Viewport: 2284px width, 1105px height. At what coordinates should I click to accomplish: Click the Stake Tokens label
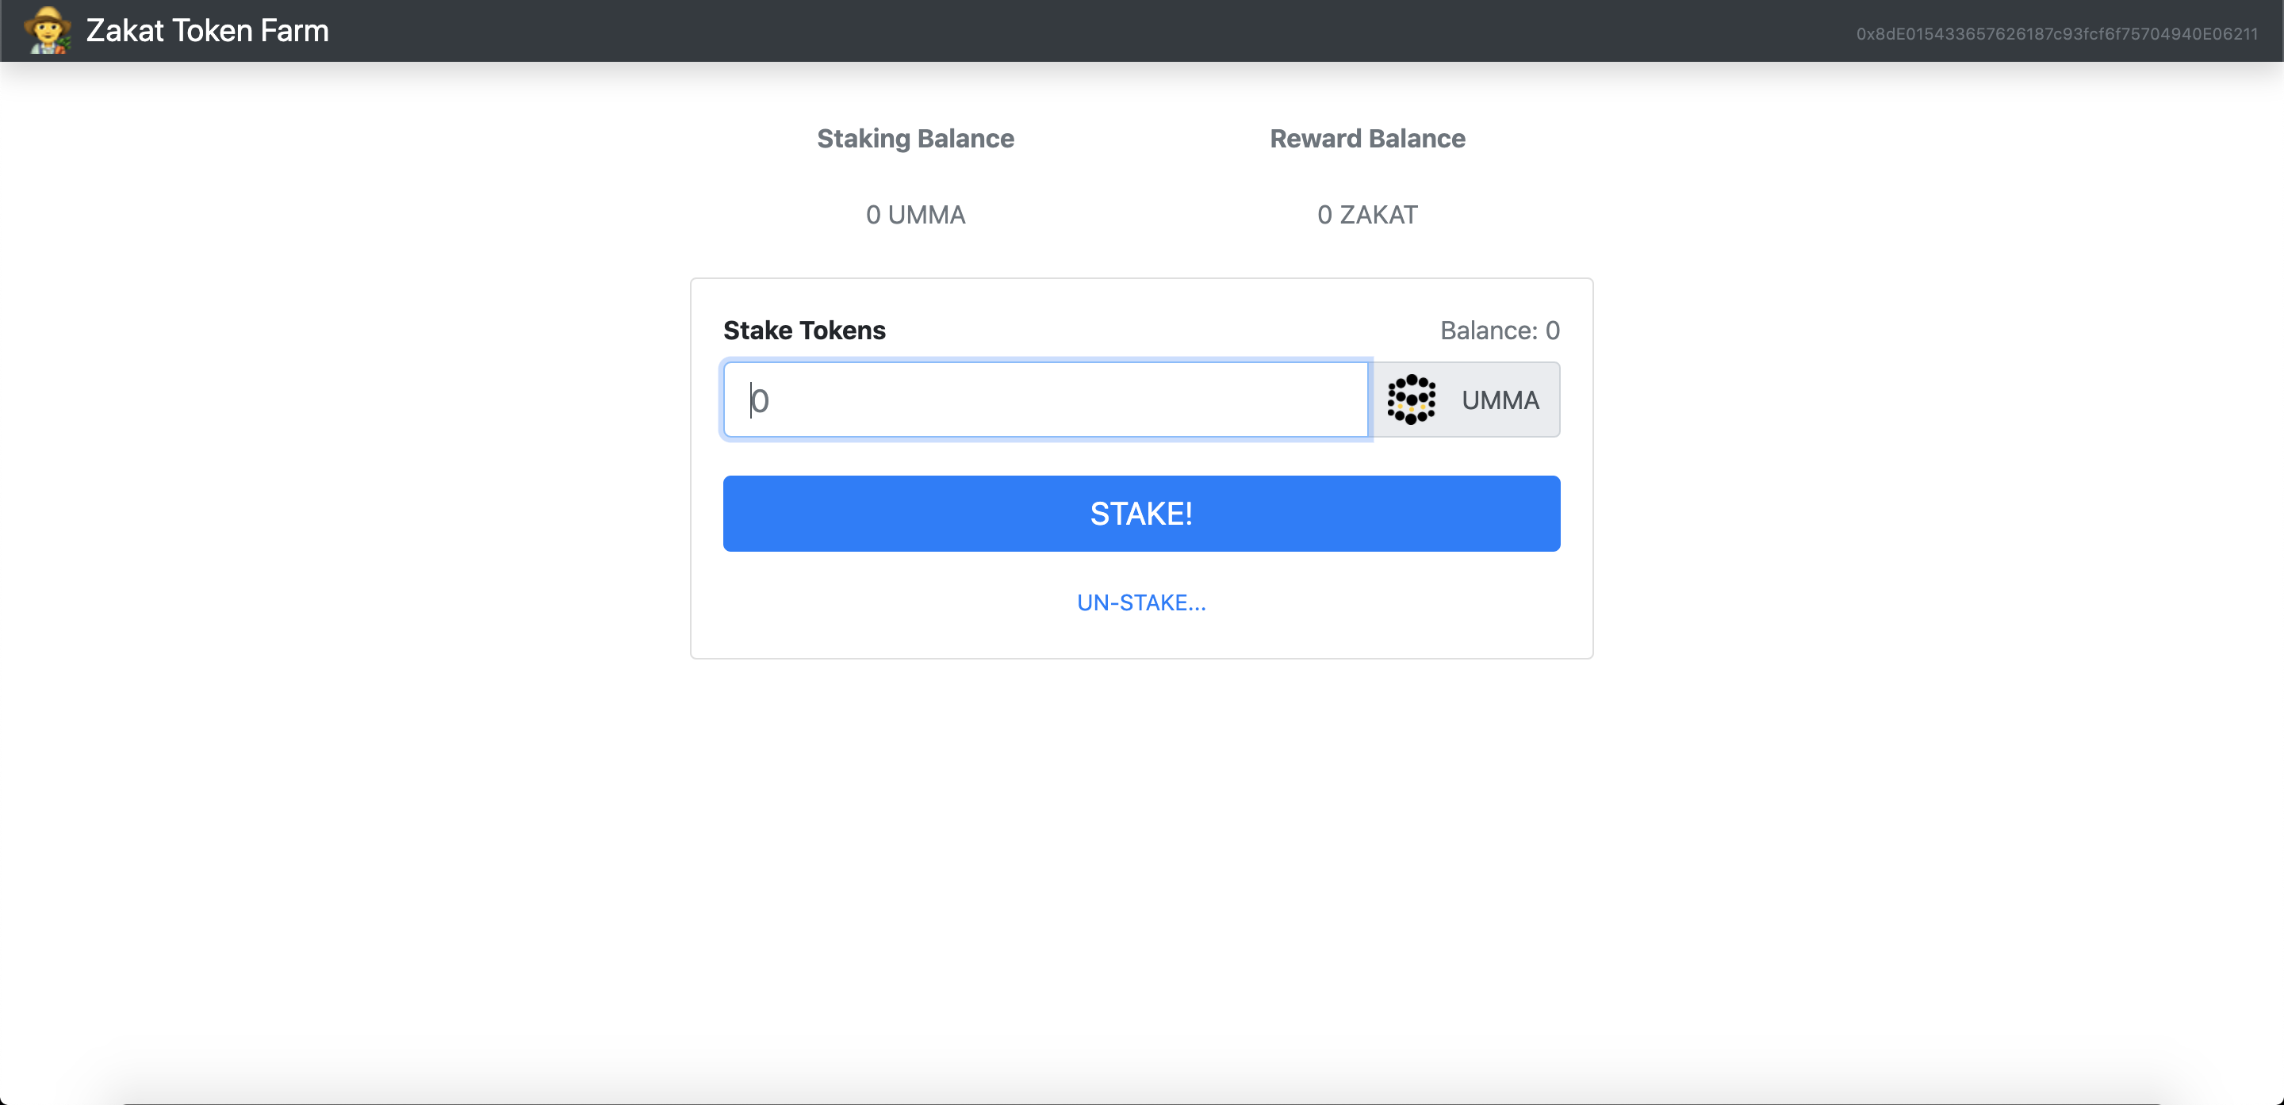[803, 330]
